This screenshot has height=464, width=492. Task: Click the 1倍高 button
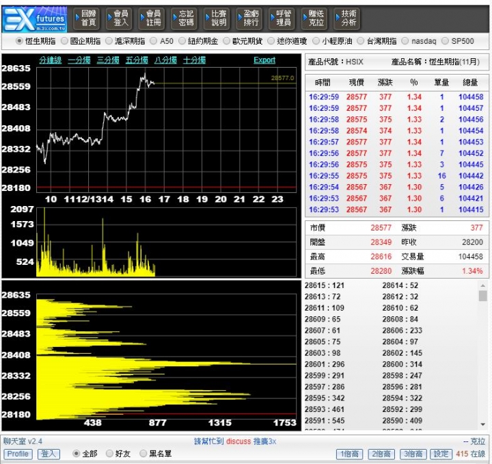tap(350, 454)
